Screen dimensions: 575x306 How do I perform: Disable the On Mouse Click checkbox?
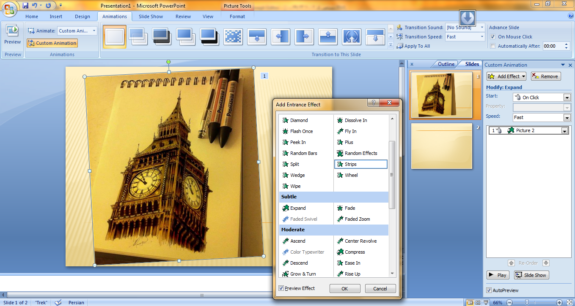[x=492, y=37]
